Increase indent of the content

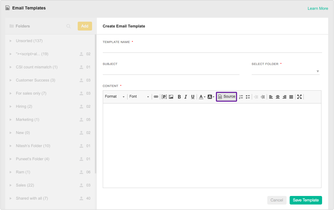click(x=263, y=97)
